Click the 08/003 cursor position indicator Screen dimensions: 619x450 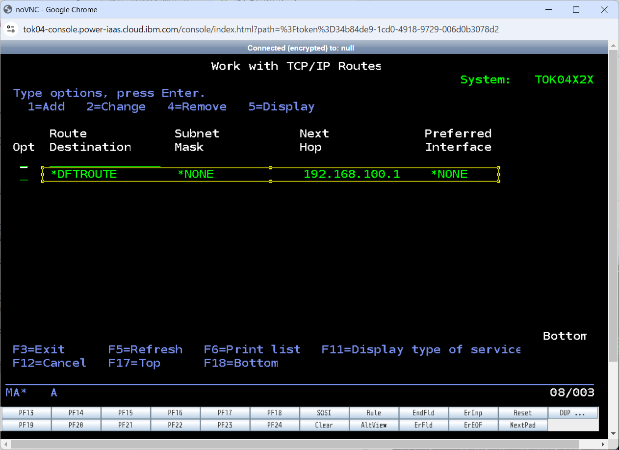tap(572, 393)
